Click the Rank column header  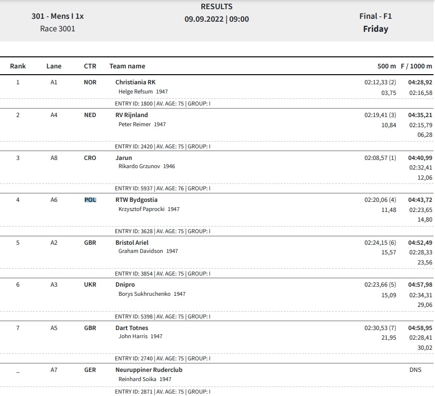(x=18, y=66)
